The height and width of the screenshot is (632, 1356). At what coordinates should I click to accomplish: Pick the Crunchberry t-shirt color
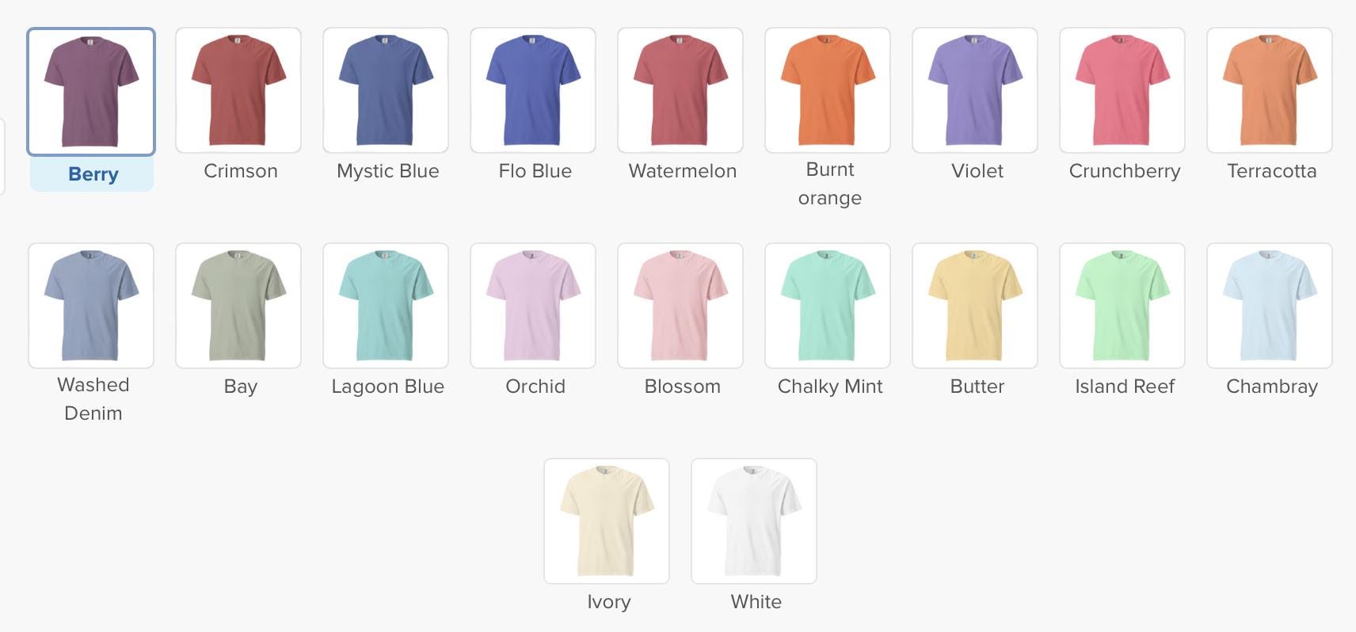pyautogui.click(x=1122, y=90)
